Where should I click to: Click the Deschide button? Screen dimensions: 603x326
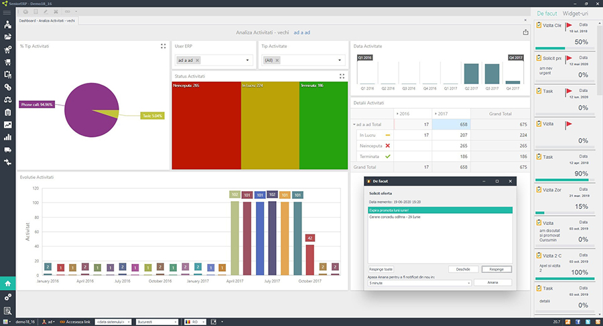point(463,270)
